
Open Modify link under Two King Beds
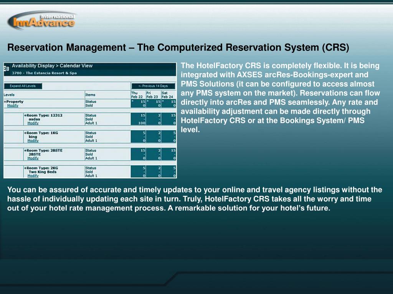(33, 175)
